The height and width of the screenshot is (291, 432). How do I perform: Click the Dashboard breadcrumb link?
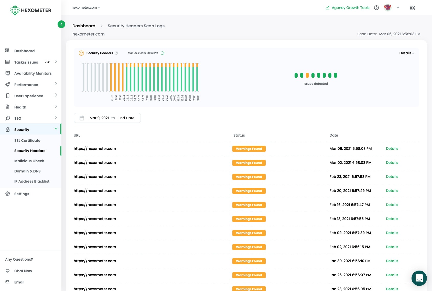[x=84, y=26]
